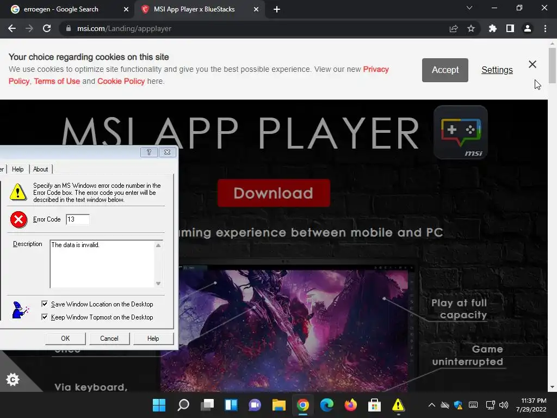The height and width of the screenshot is (418, 557).
Task: Accept cookies on the MSI site
Action: (445, 70)
